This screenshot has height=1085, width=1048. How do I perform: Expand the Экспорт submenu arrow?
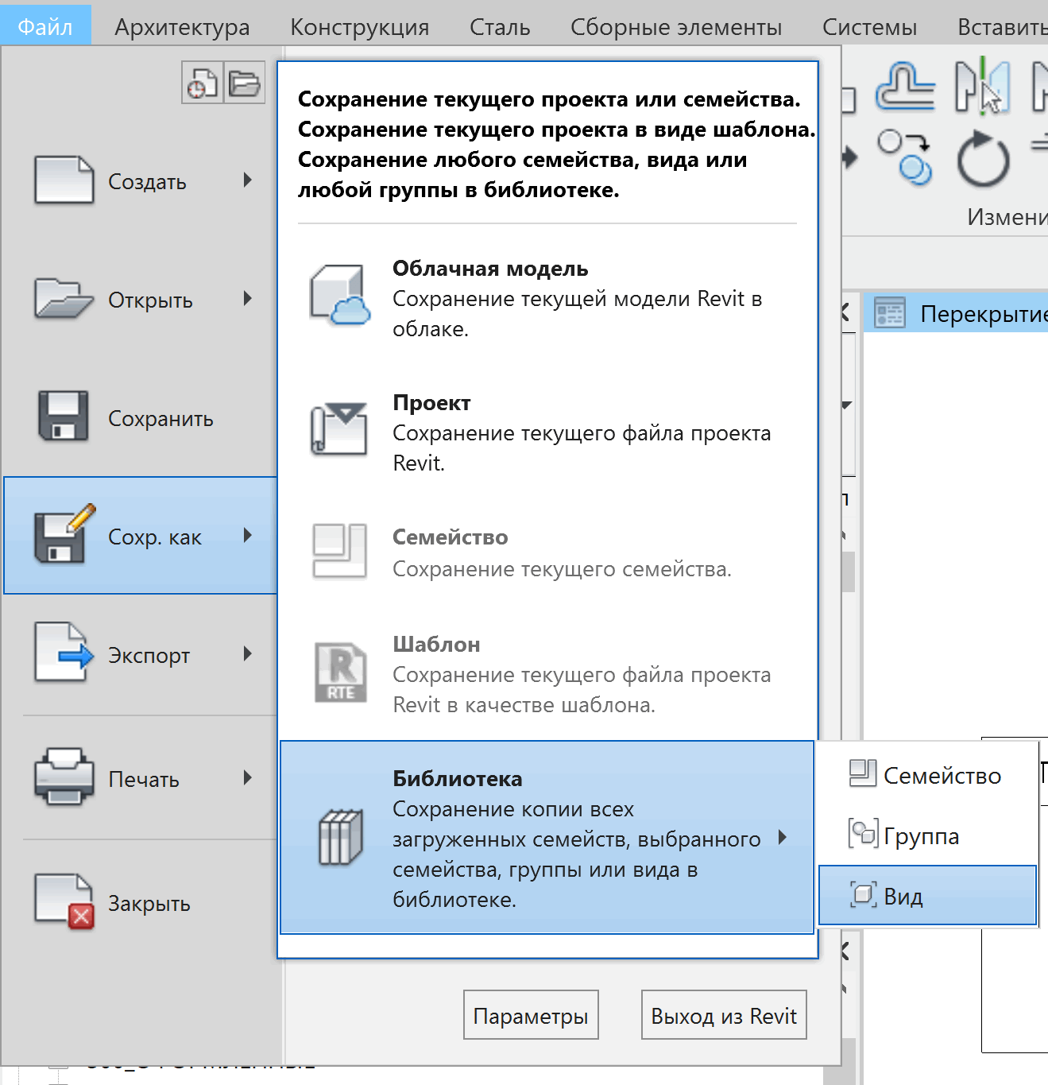248,653
